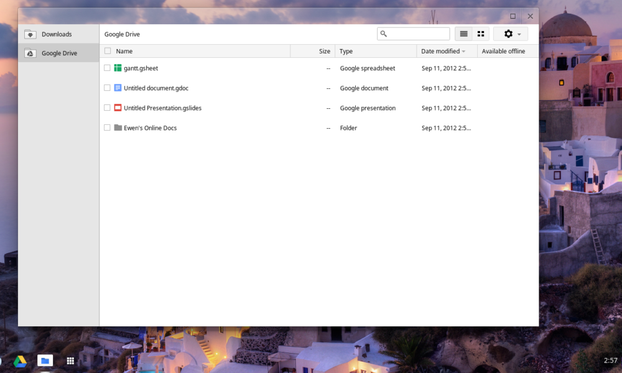Image resolution: width=622 pixels, height=373 pixels.
Task: Open Google Drive from the shelf
Action: (x=20, y=361)
